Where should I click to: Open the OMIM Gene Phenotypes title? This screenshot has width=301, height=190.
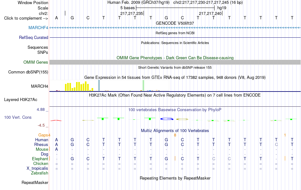[x=175, y=58]
